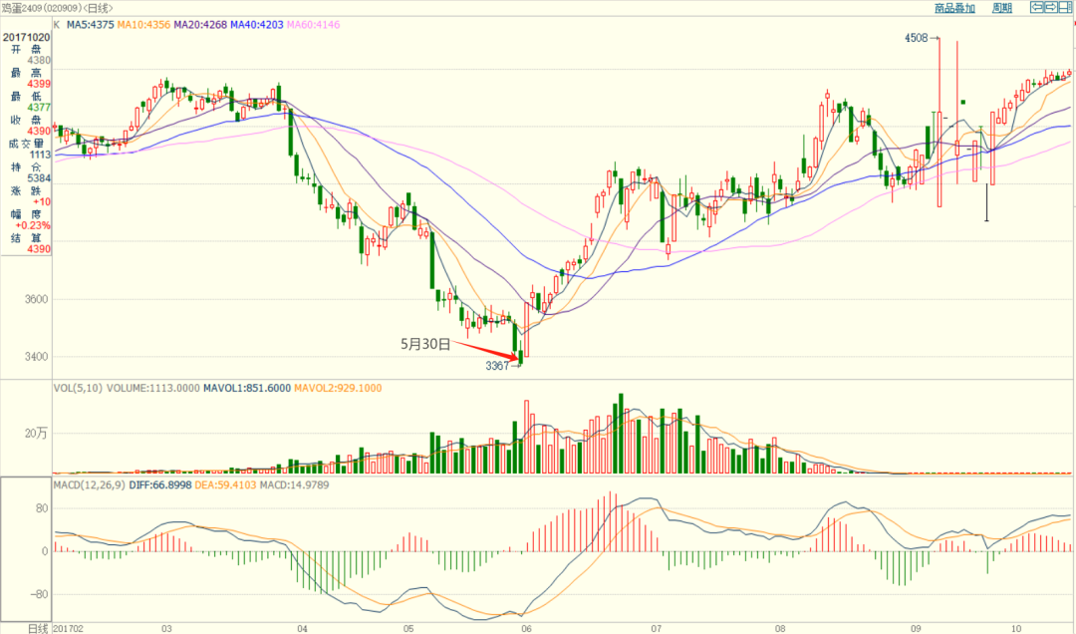This screenshot has height=634, width=1076.
Task: Click the MACD(12,26,9) indicator title
Action: (90, 484)
